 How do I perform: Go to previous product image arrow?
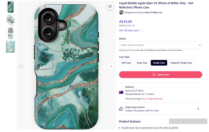coord(21,66)
